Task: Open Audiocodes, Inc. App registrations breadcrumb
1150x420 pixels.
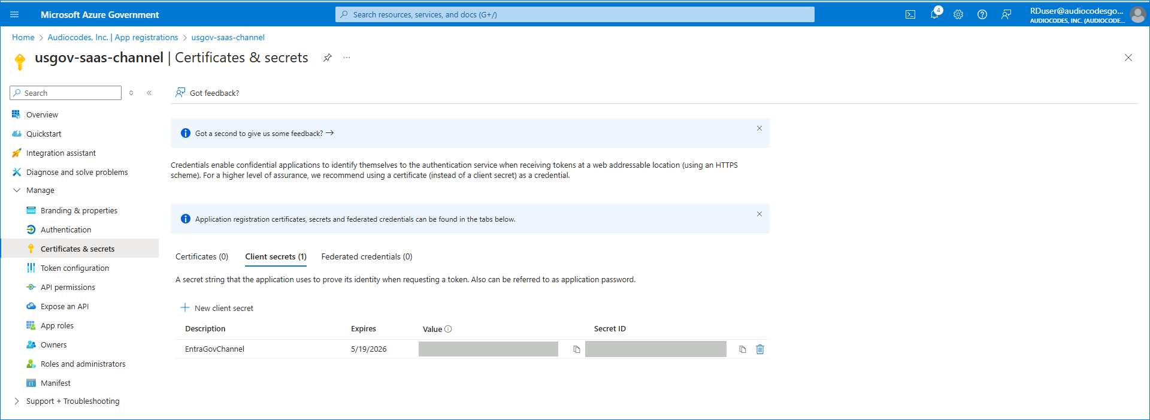Action: tap(113, 37)
